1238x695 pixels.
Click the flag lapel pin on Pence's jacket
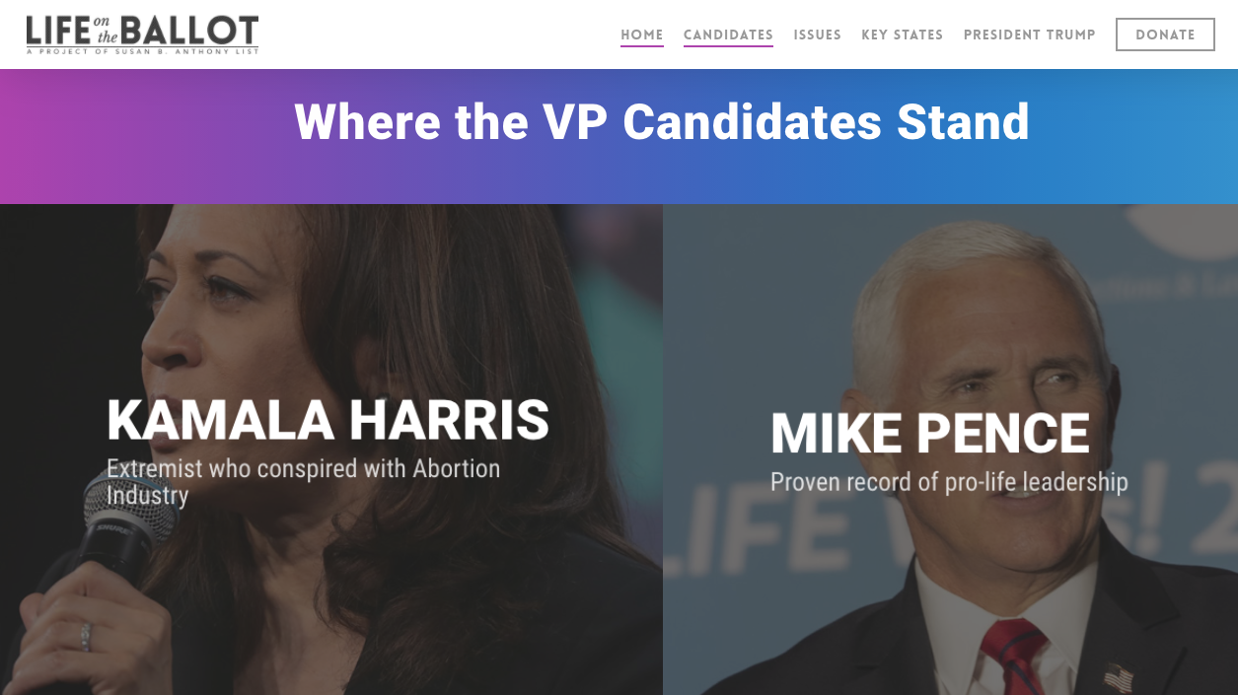pyautogui.click(x=1118, y=677)
